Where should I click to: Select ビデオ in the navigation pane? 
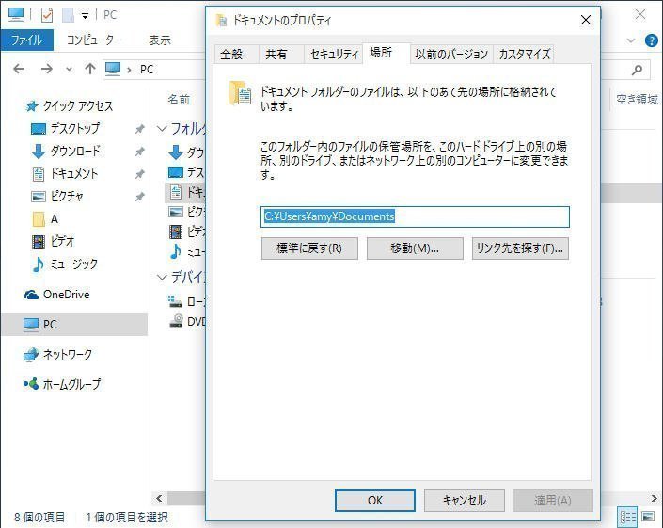coord(54,242)
